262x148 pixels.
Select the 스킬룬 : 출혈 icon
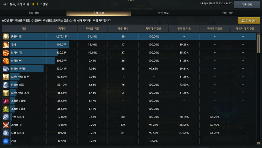click(6, 101)
